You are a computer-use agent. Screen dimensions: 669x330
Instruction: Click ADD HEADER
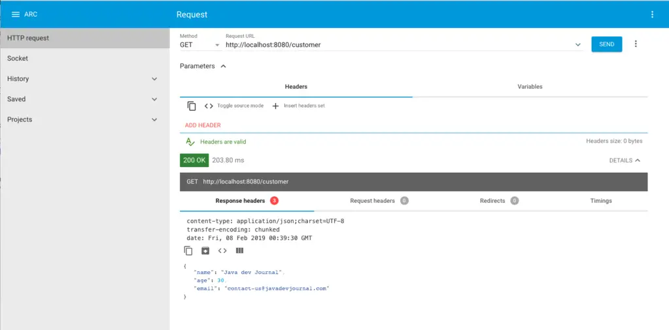click(203, 125)
